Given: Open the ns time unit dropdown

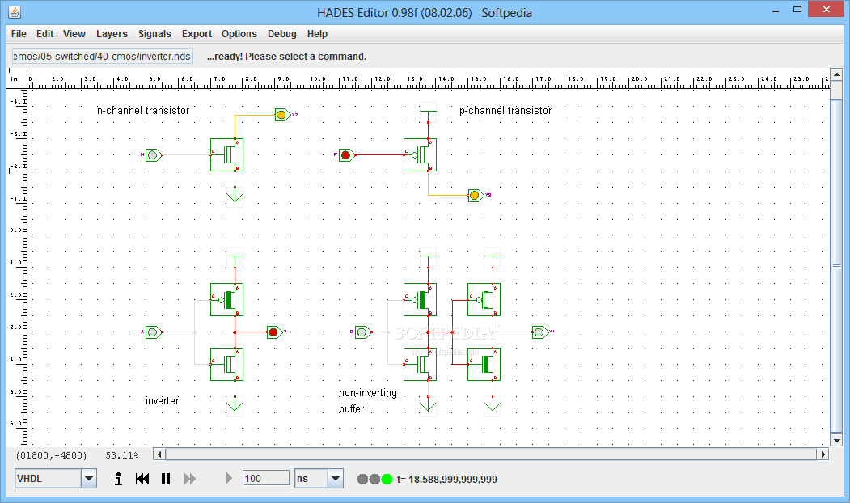Looking at the screenshot, I should (x=336, y=479).
